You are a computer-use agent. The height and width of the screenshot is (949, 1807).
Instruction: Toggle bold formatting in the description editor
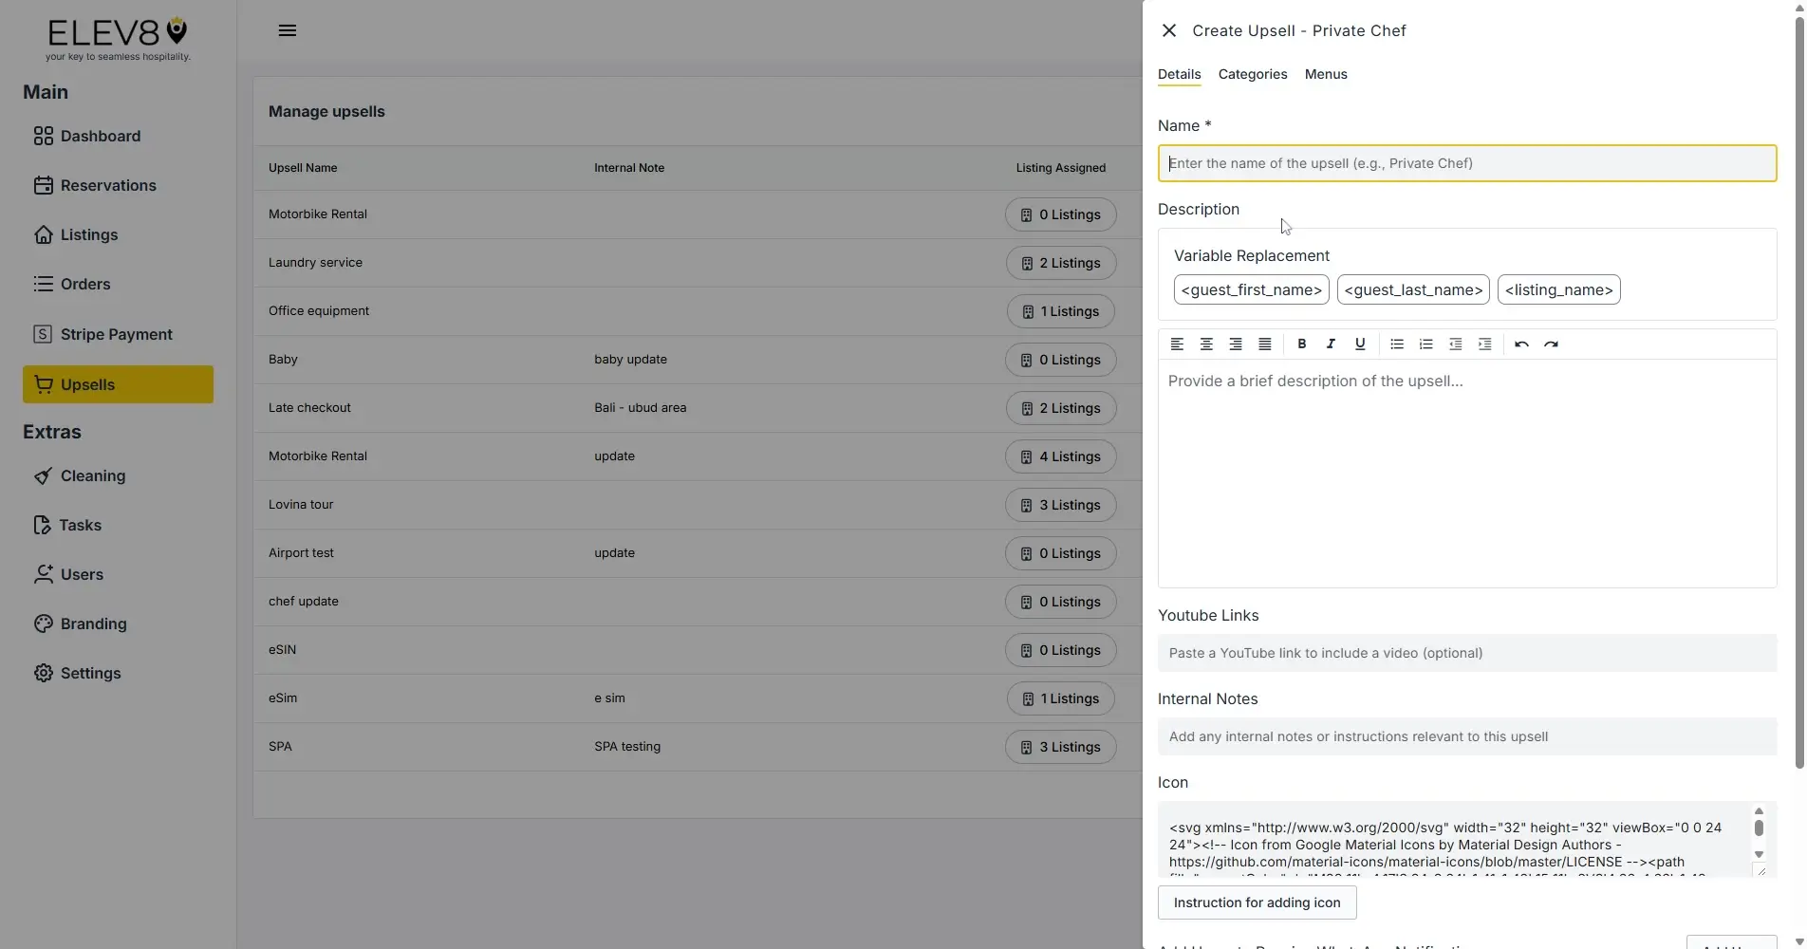pyautogui.click(x=1302, y=344)
